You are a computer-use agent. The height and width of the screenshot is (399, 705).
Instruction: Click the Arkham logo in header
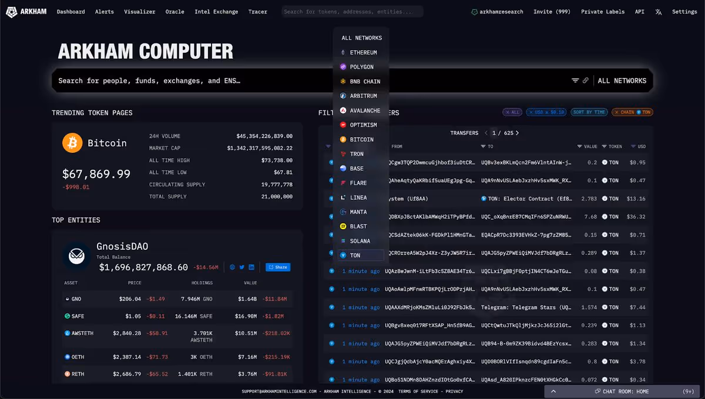point(26,12)
